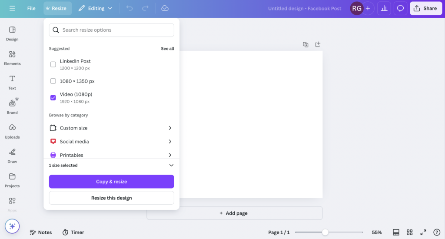Open the grid view icon
This screenshot has height=239, width=445.
point(409,232)
